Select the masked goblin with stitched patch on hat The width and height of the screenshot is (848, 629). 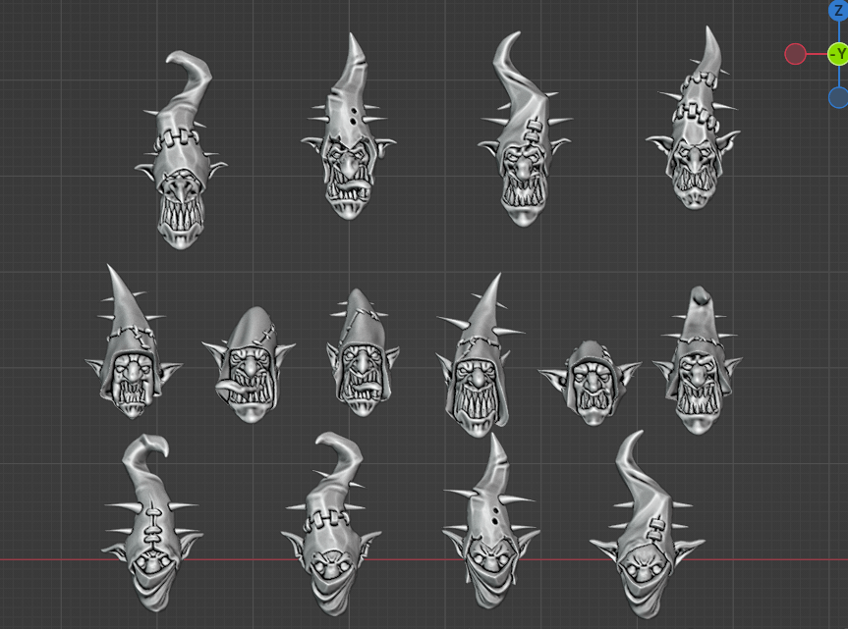coord(639,550)
